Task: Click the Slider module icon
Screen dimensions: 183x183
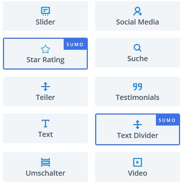Action: pos(45,11)
